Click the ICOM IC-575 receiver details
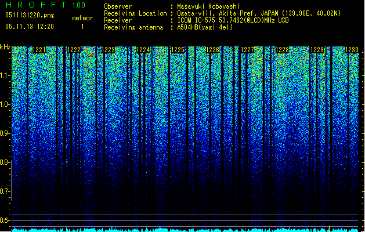The image size is (365, 232). tap(233, 20)
